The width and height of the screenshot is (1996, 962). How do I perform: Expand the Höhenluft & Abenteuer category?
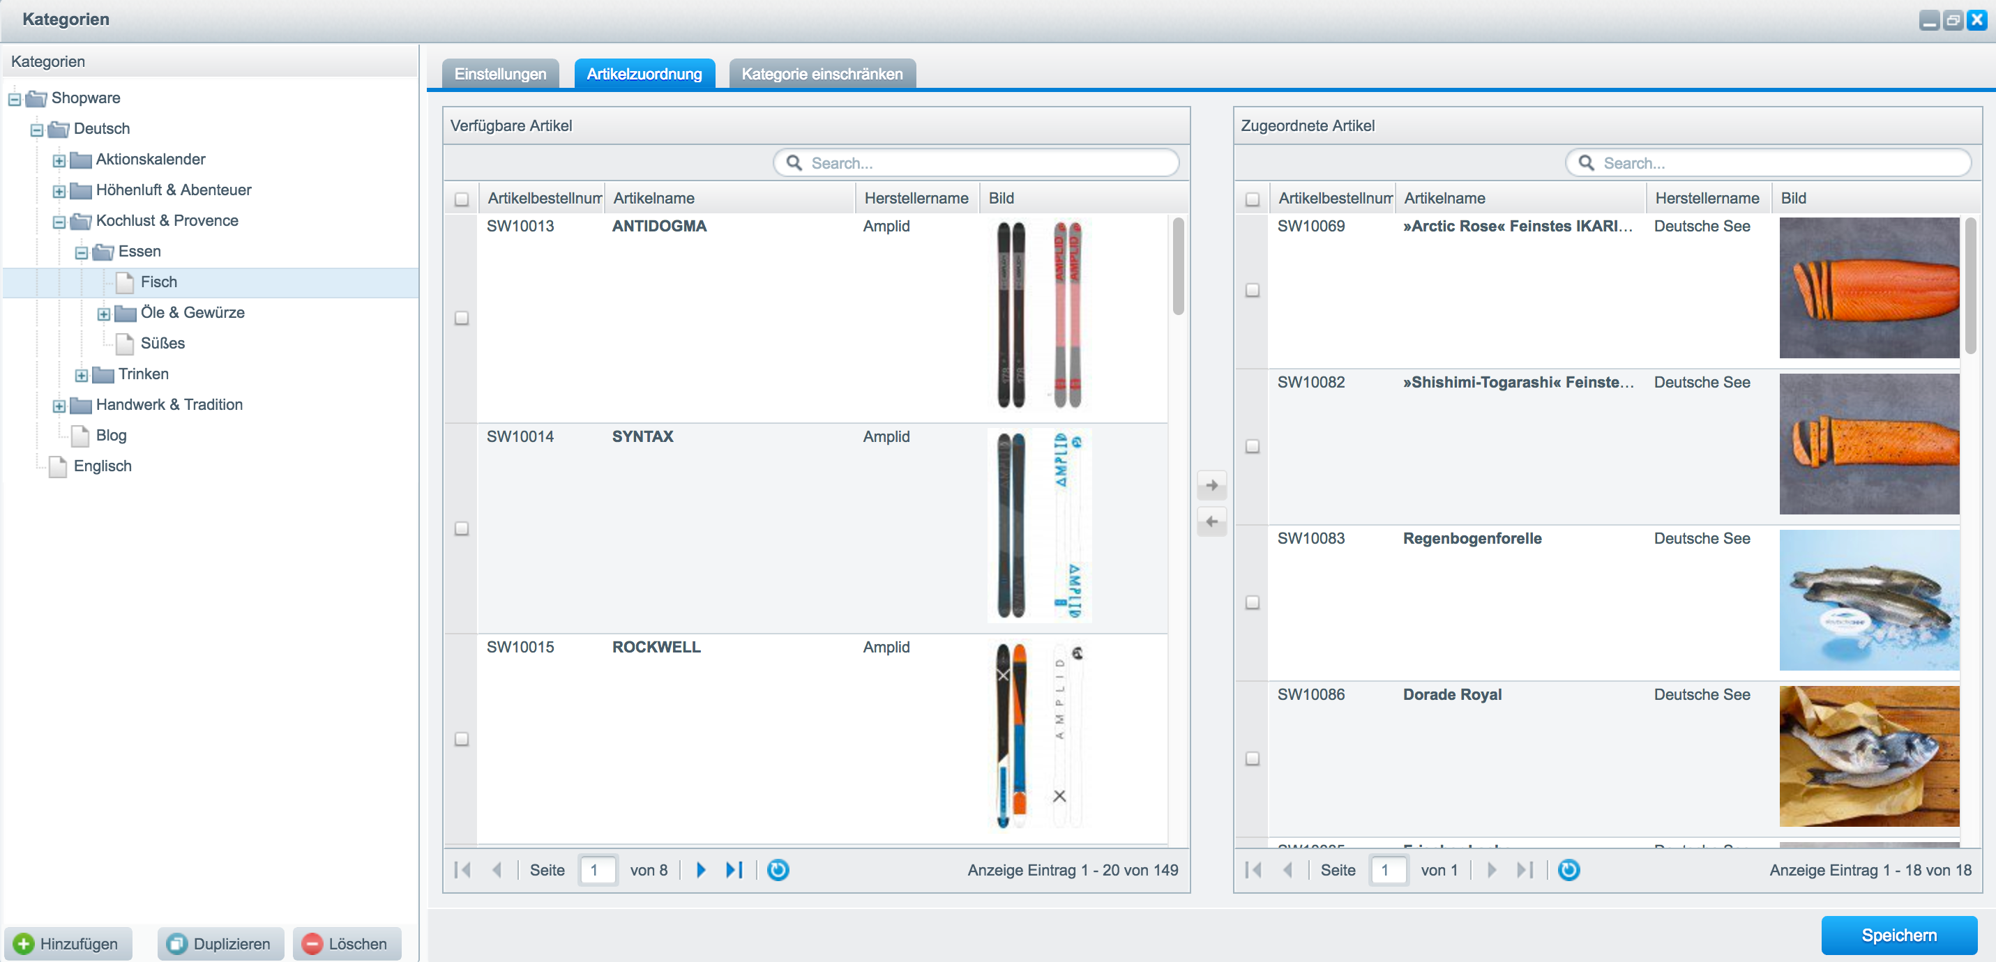click(59, 191)
